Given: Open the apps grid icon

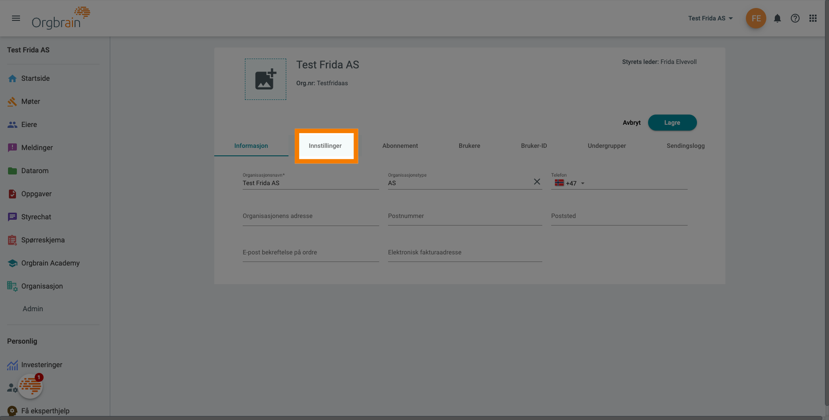Looking at the screenshot, I should click(x=813, y=18).
